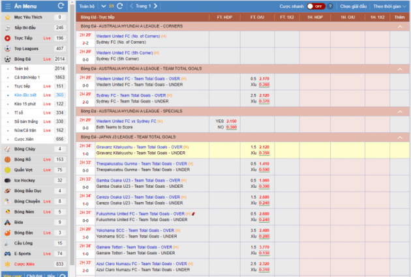
Task: Refresh the sidebar menu list
Action: [61, 6]
